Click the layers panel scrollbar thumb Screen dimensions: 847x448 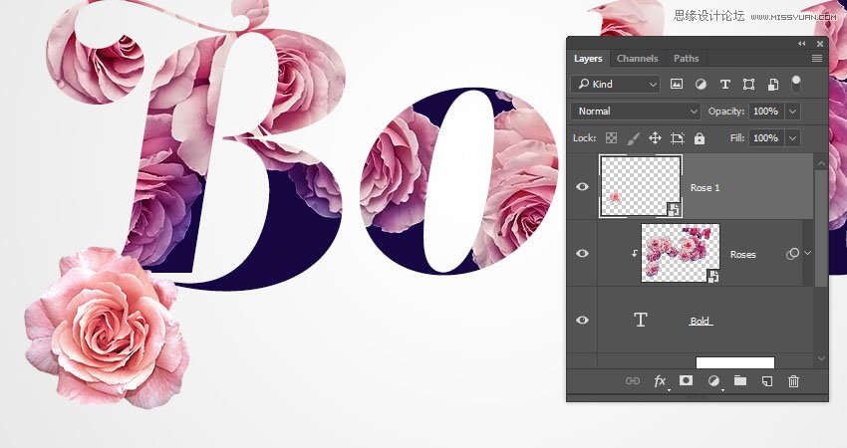[821, 228]
